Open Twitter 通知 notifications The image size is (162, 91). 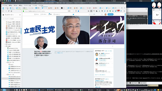pos(50,14)
